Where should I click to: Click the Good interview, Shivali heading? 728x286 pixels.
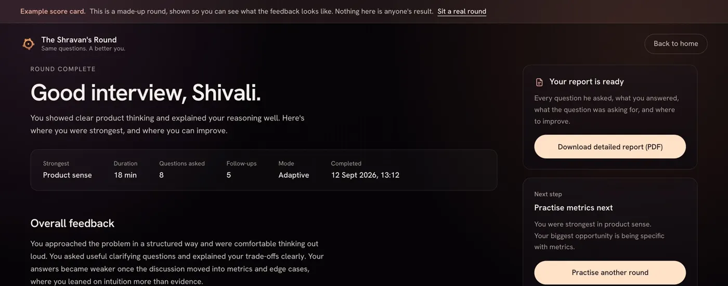pos(146,93)
